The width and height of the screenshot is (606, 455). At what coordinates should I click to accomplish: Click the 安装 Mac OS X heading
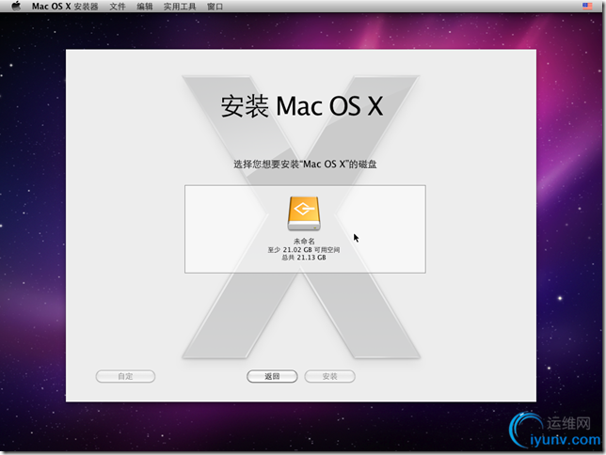(302, 106)
